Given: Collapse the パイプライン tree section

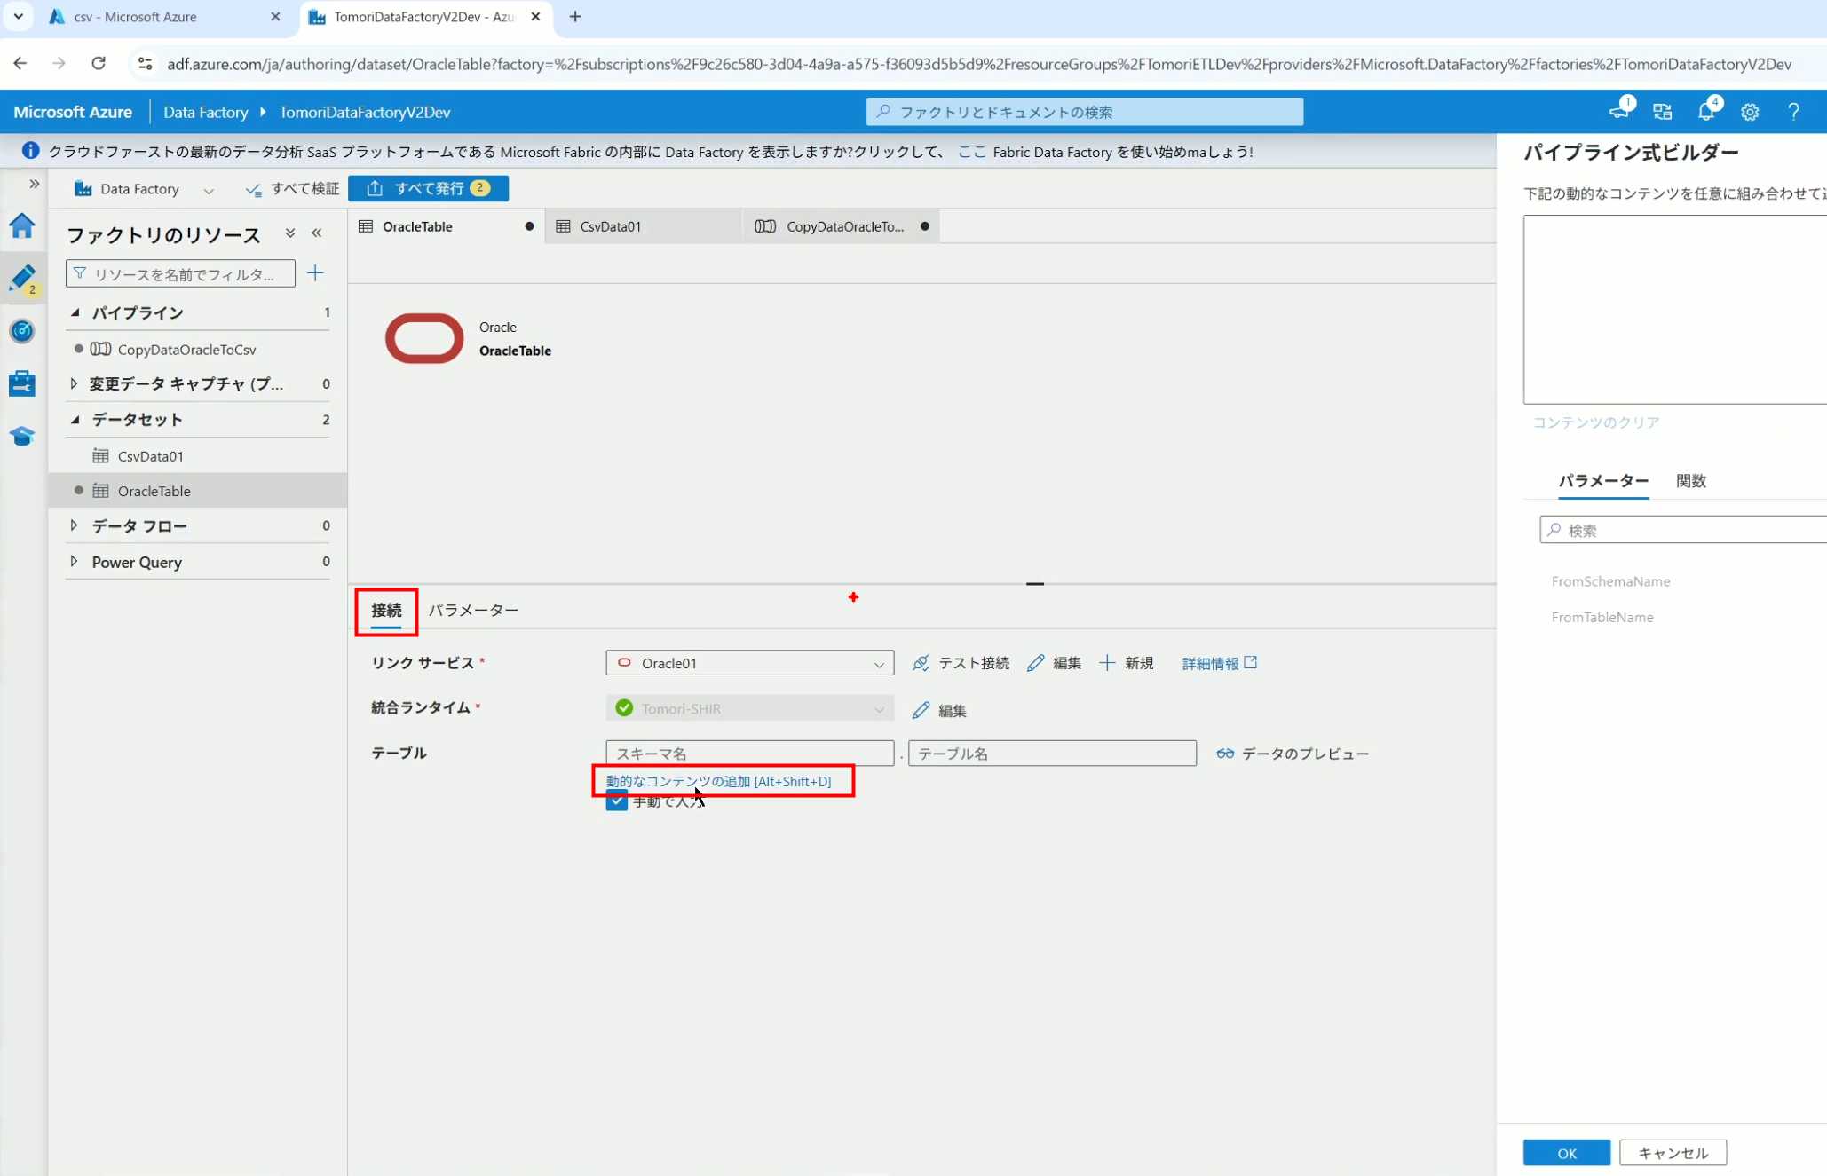Looking at the screenshot, I should 75,312.
